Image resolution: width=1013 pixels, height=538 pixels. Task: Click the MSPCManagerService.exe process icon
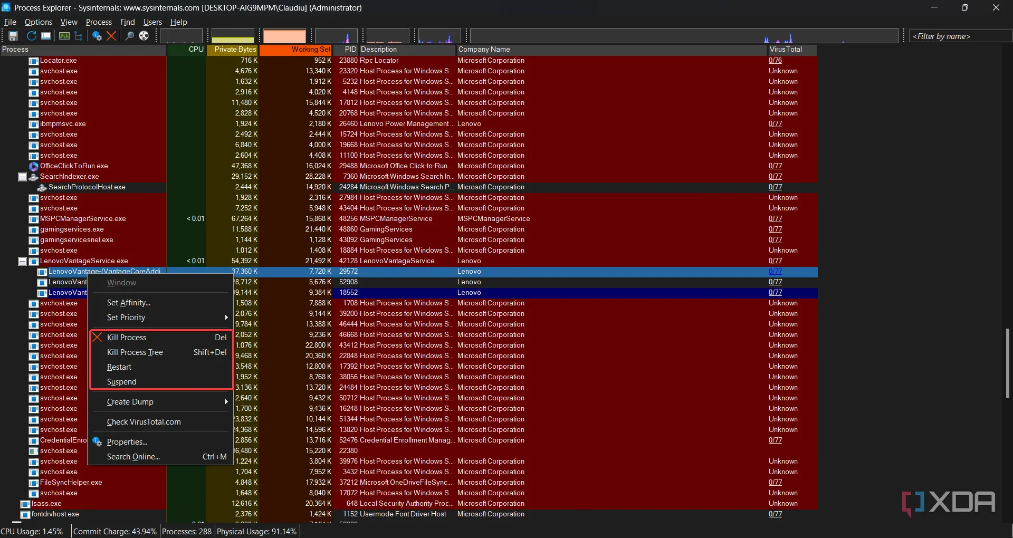coord(34,219)
